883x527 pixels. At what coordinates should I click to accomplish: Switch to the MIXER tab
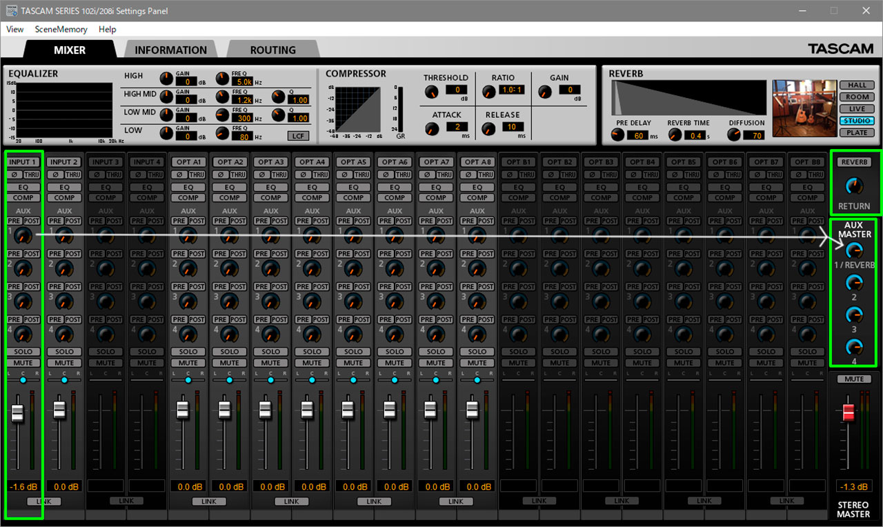pos(70,50)
